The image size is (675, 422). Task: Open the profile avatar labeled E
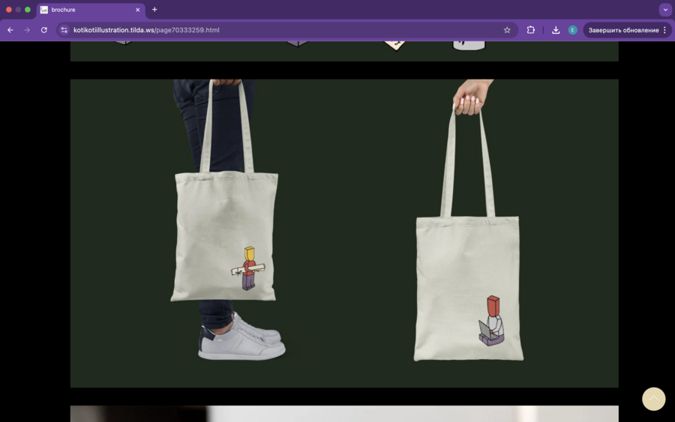[x=572, y=30]
